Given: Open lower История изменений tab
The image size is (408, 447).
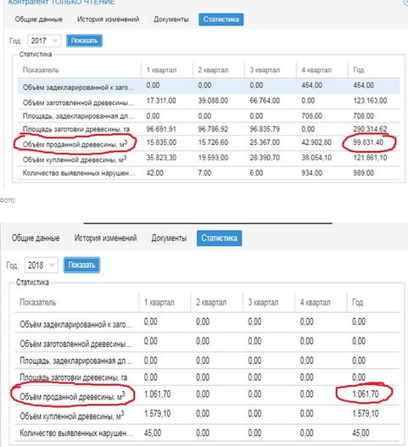Looking at the screenshot, I should pyautogui.click(x=105, y=238).
